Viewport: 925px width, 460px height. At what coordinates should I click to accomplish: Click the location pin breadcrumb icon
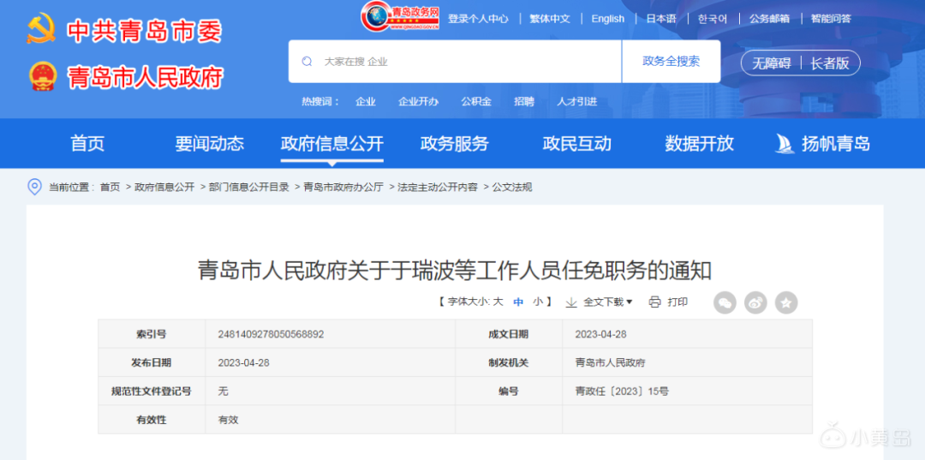pos(34,187)
